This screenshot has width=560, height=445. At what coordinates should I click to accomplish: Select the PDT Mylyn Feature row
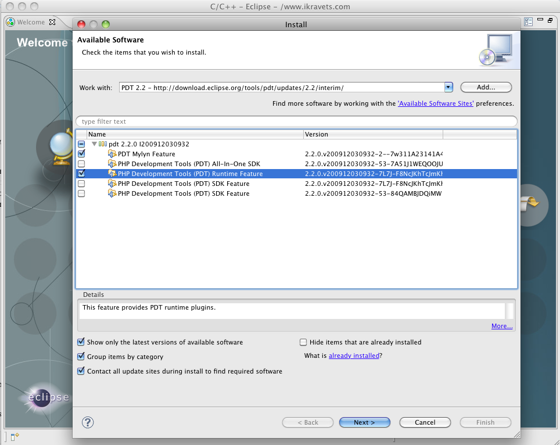[x=296, y=154]
